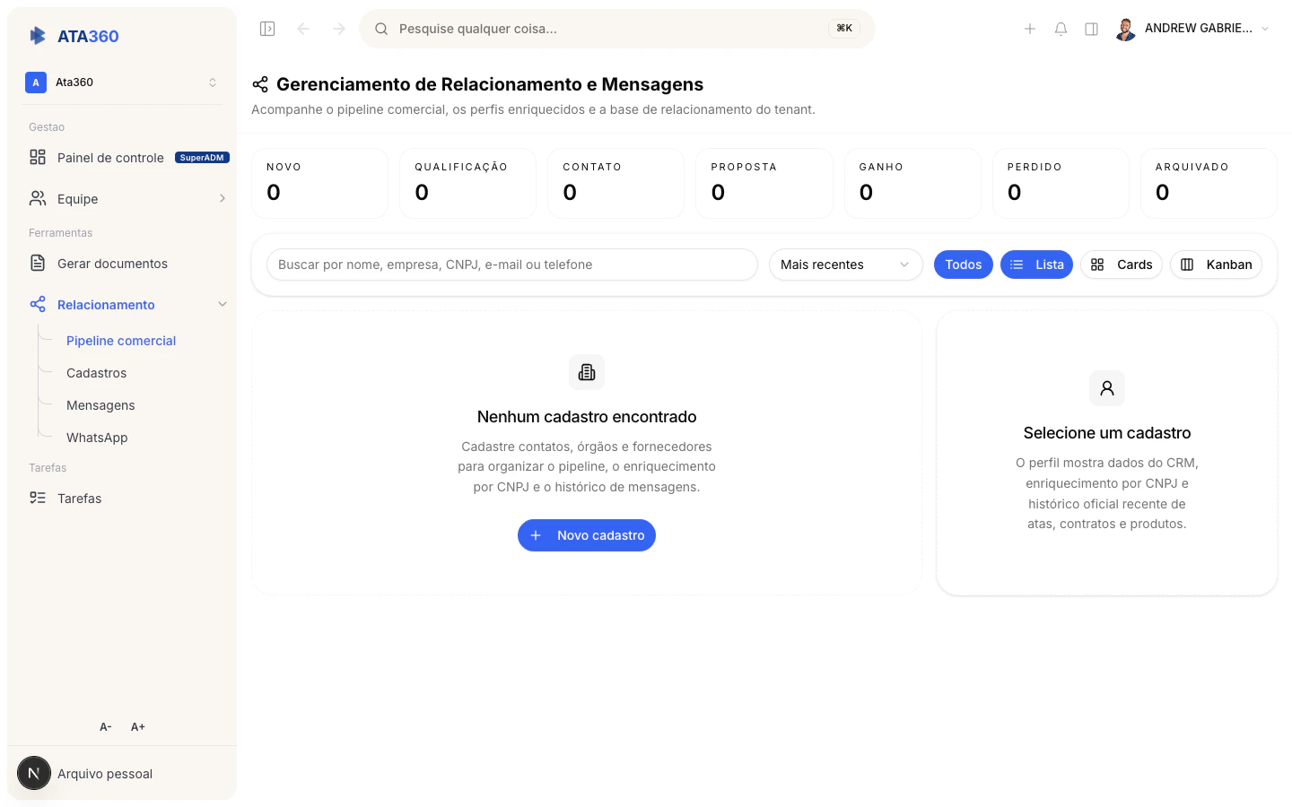Open the Cadastros menu item
Screen dimensions: 1292x807
tap(96, 372)
